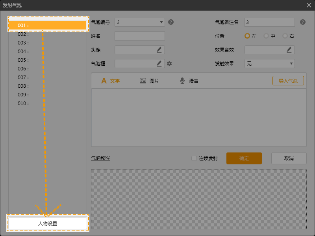Click the pencil edit icon for 头像

[159, 50]
